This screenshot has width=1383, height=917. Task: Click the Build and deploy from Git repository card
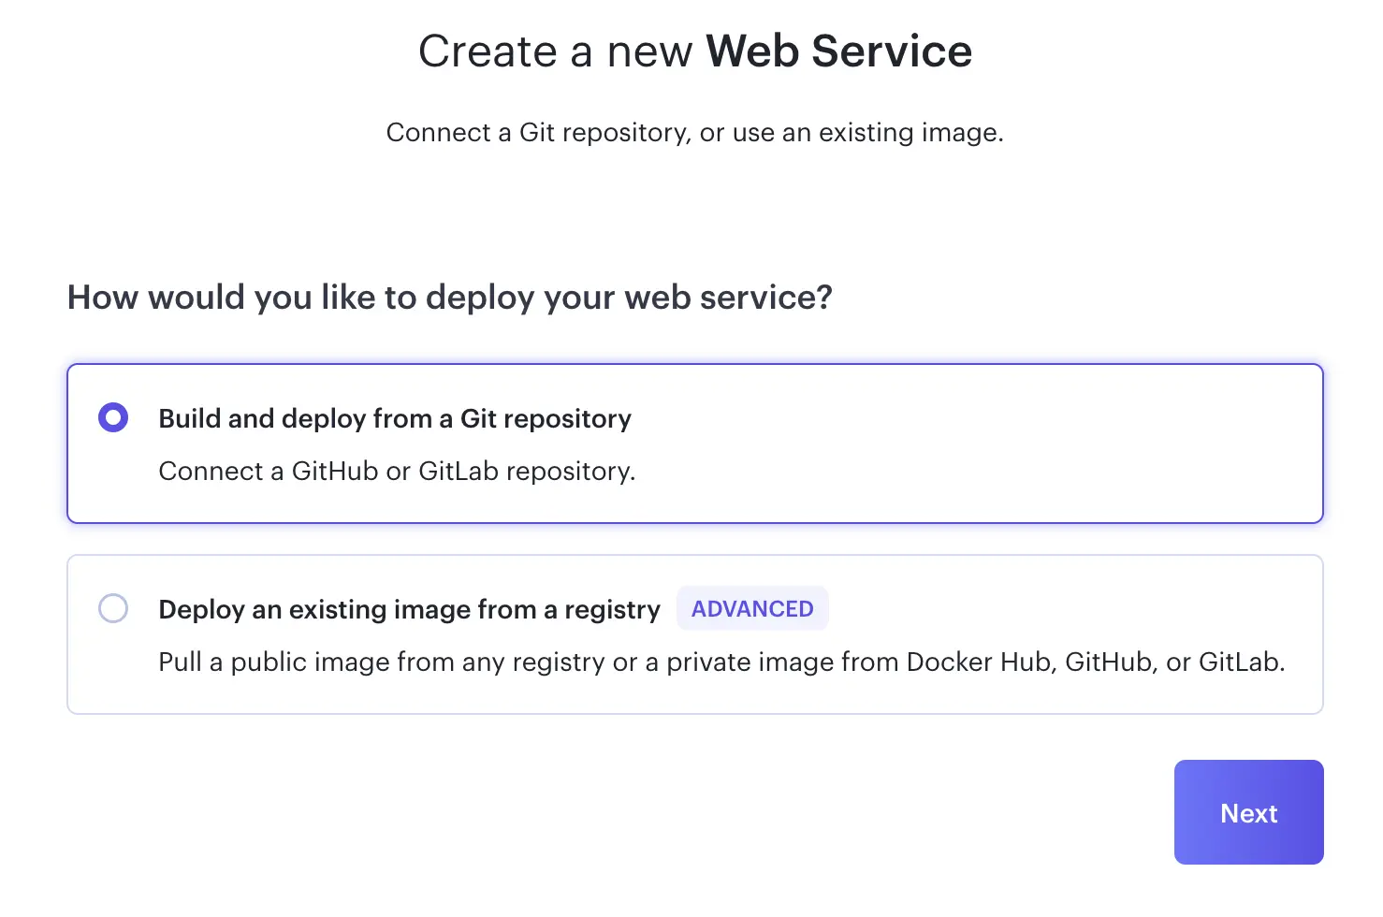[x=695, y=444]
